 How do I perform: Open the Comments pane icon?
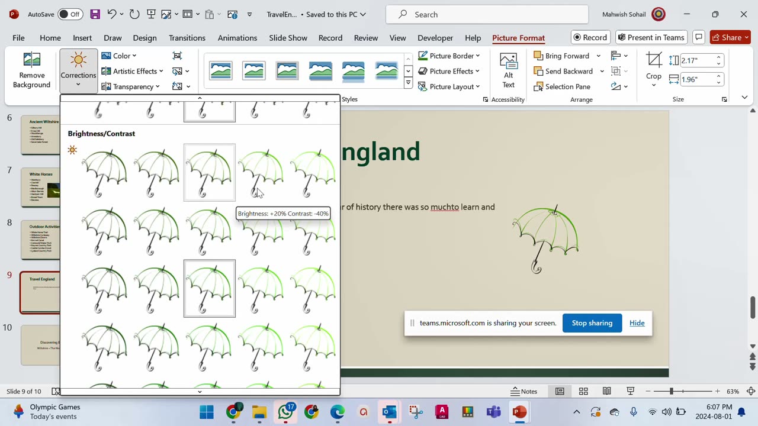(x=699, y=37)
